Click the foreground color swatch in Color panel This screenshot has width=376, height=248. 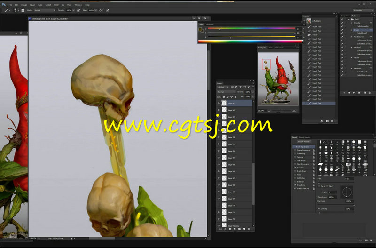tap(200, 29)
